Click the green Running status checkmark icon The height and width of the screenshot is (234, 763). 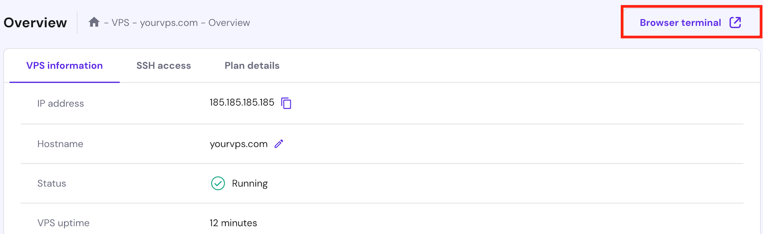click(218, 183)
